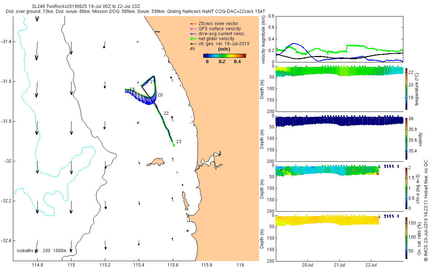Click longitude tick label 115.4
Screen dimensions: 431x269
[139, 265]
